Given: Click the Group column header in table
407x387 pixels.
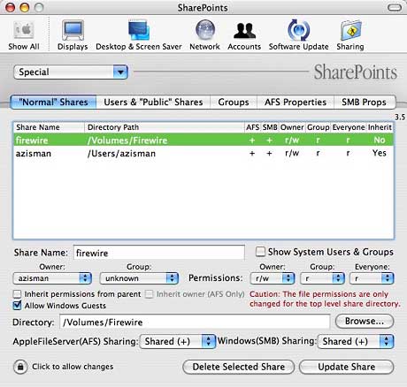Looking at the screenshot, I should coord(319,127).
